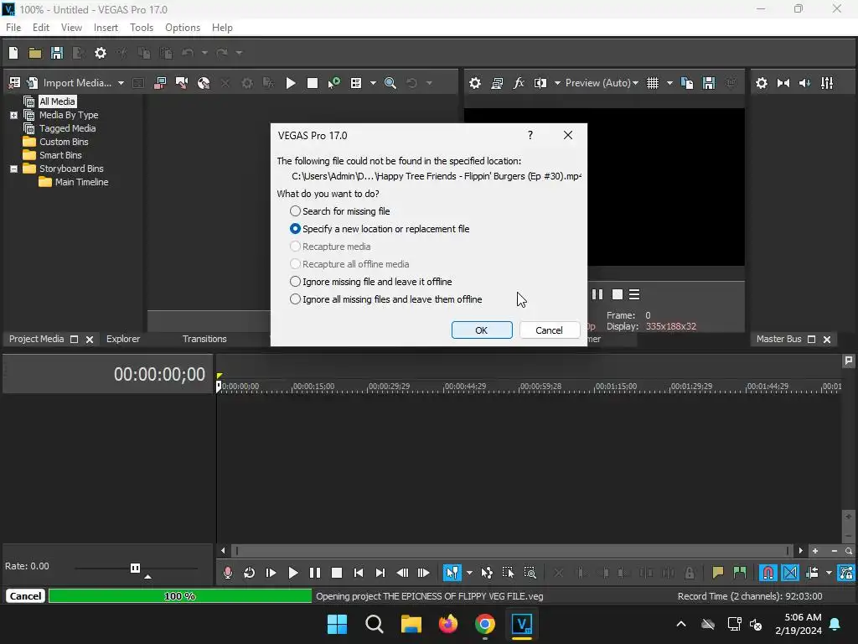The image size is (858, 644).
Task: Open Normal Edit tool dropdown arrow
Action: click(469, 573)
